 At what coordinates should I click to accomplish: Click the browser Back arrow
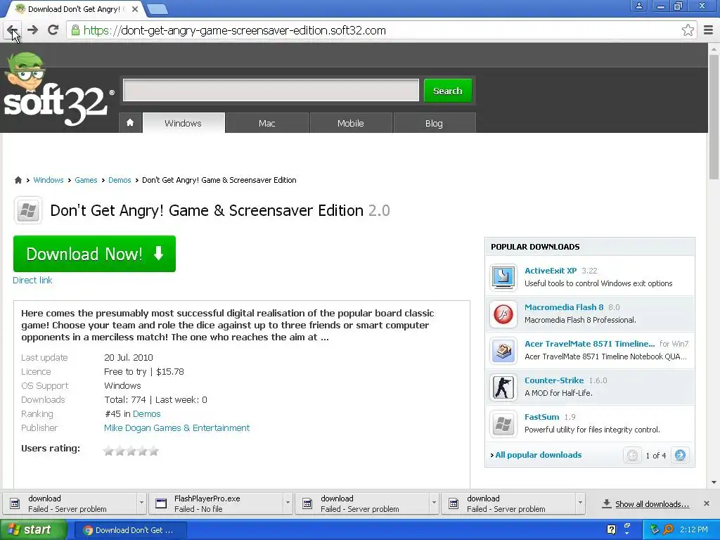13,30
